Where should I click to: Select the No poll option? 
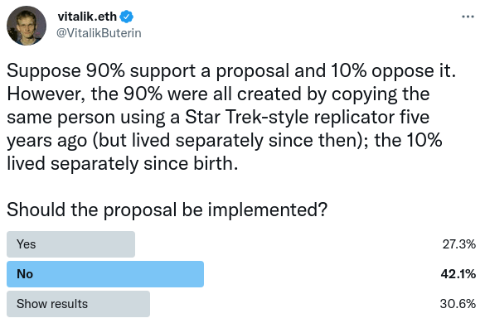coord(105,274)
